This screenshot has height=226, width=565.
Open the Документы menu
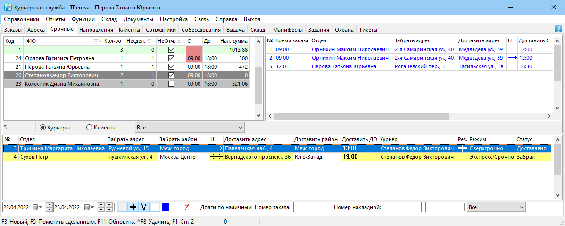(x=138, y=19)
